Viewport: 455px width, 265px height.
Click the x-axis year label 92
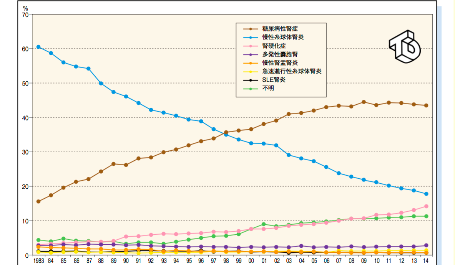[151, 261]
